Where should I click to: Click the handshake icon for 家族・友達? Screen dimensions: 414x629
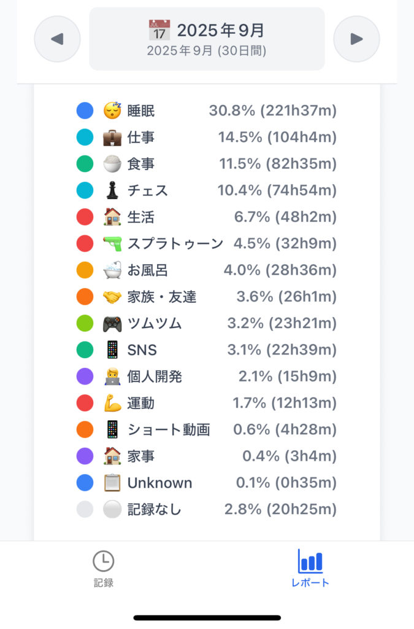pos(112,297)
